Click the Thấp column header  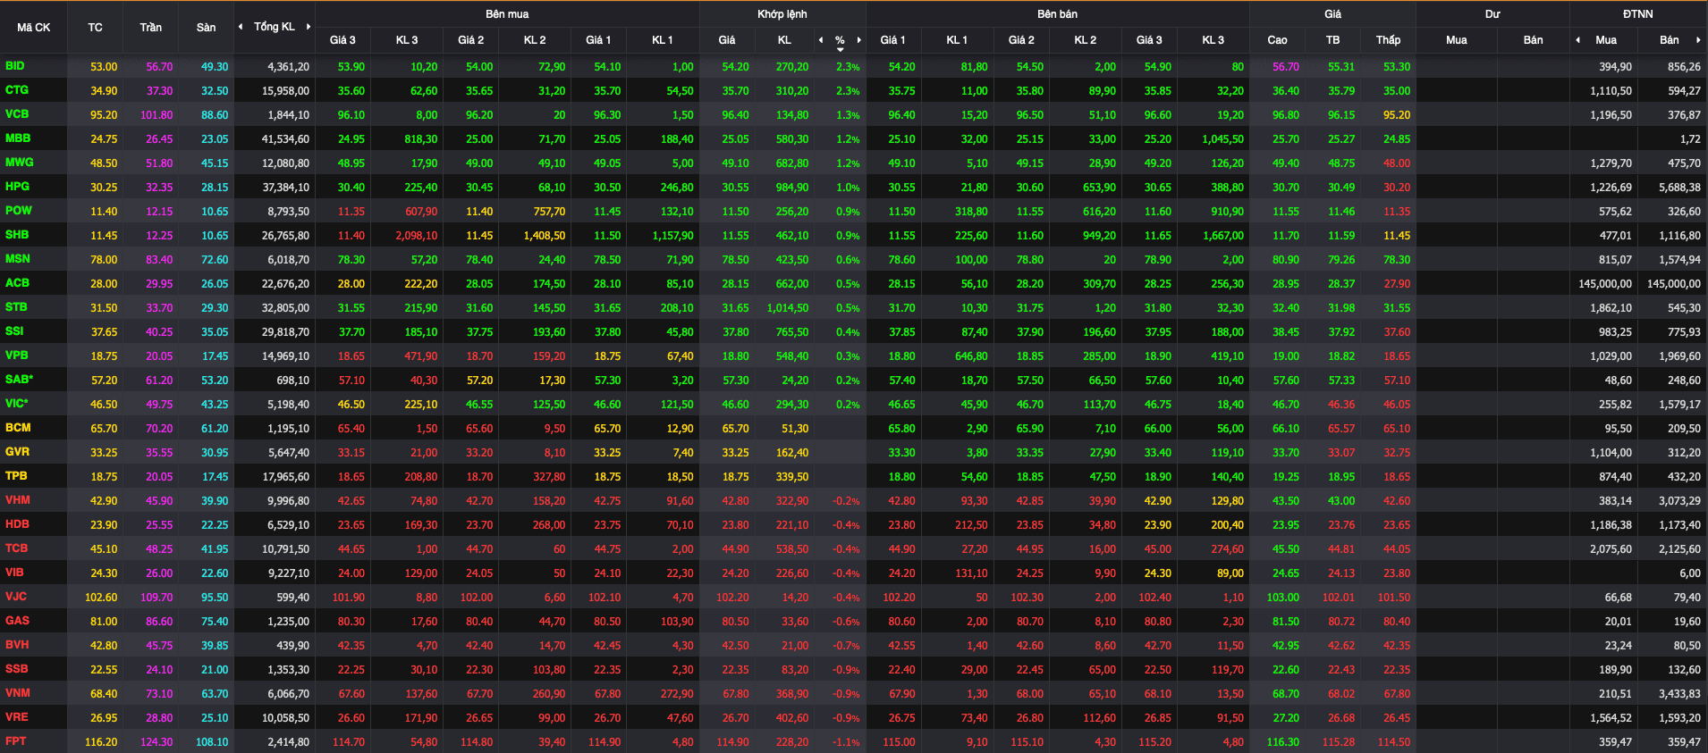point(1388,40)
